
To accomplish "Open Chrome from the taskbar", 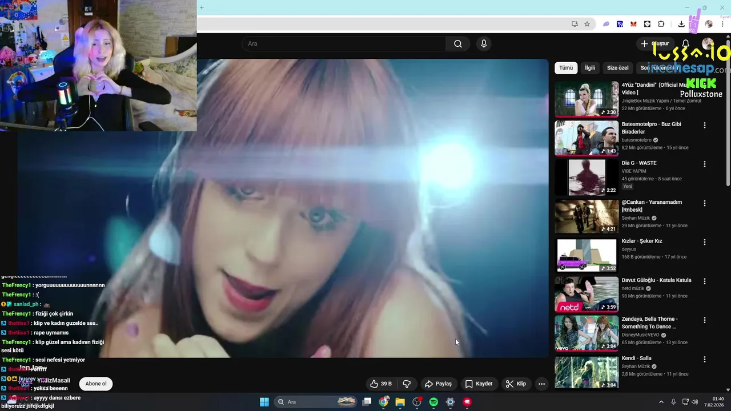I will pos(384,402).
